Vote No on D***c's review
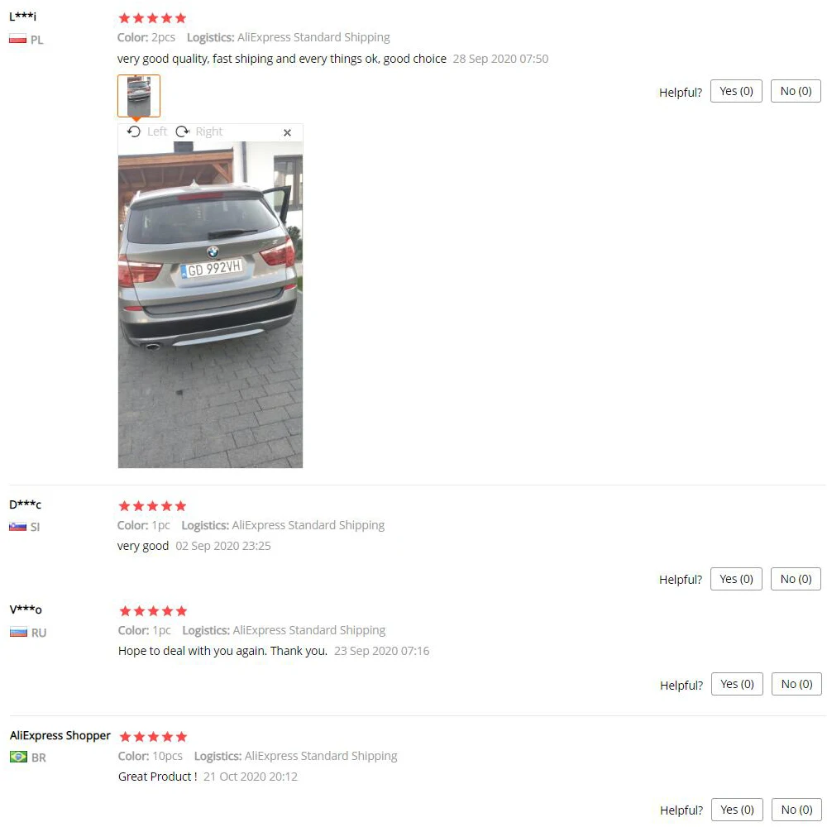Image resolution: width=827 pixels, height=827 pixels. coord(796,579)
